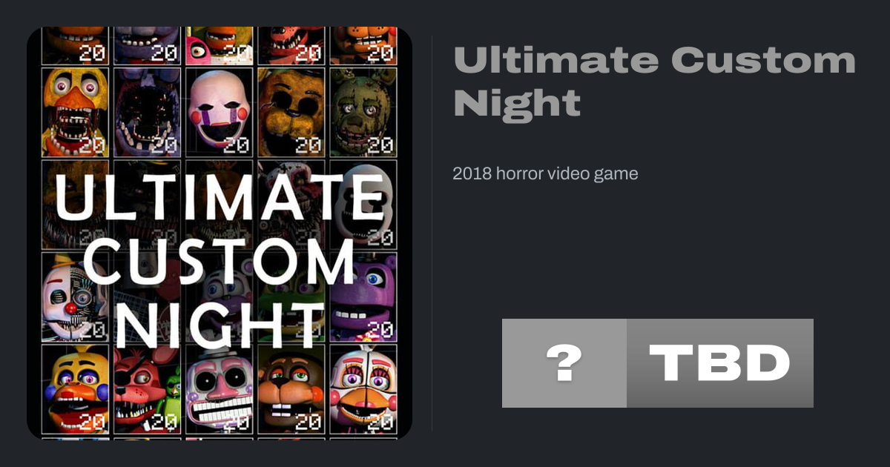The width and height of the screenshot is (890, 467).
Task: Click the 2018 horror video game subtitle
Action: 545,174
